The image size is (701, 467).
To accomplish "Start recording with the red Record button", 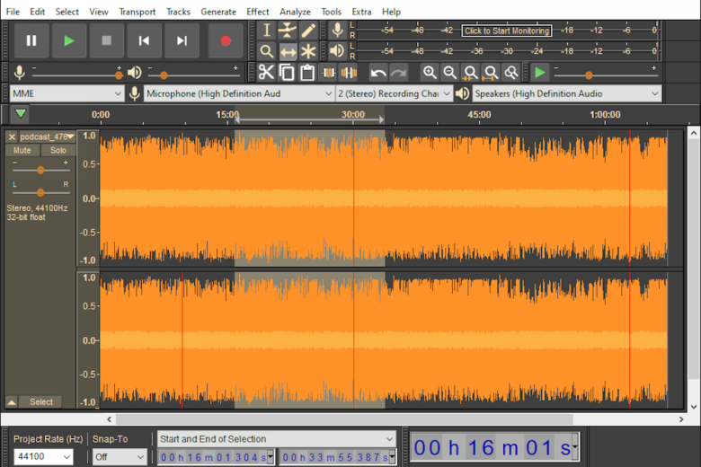I will (x=226, y=40).
